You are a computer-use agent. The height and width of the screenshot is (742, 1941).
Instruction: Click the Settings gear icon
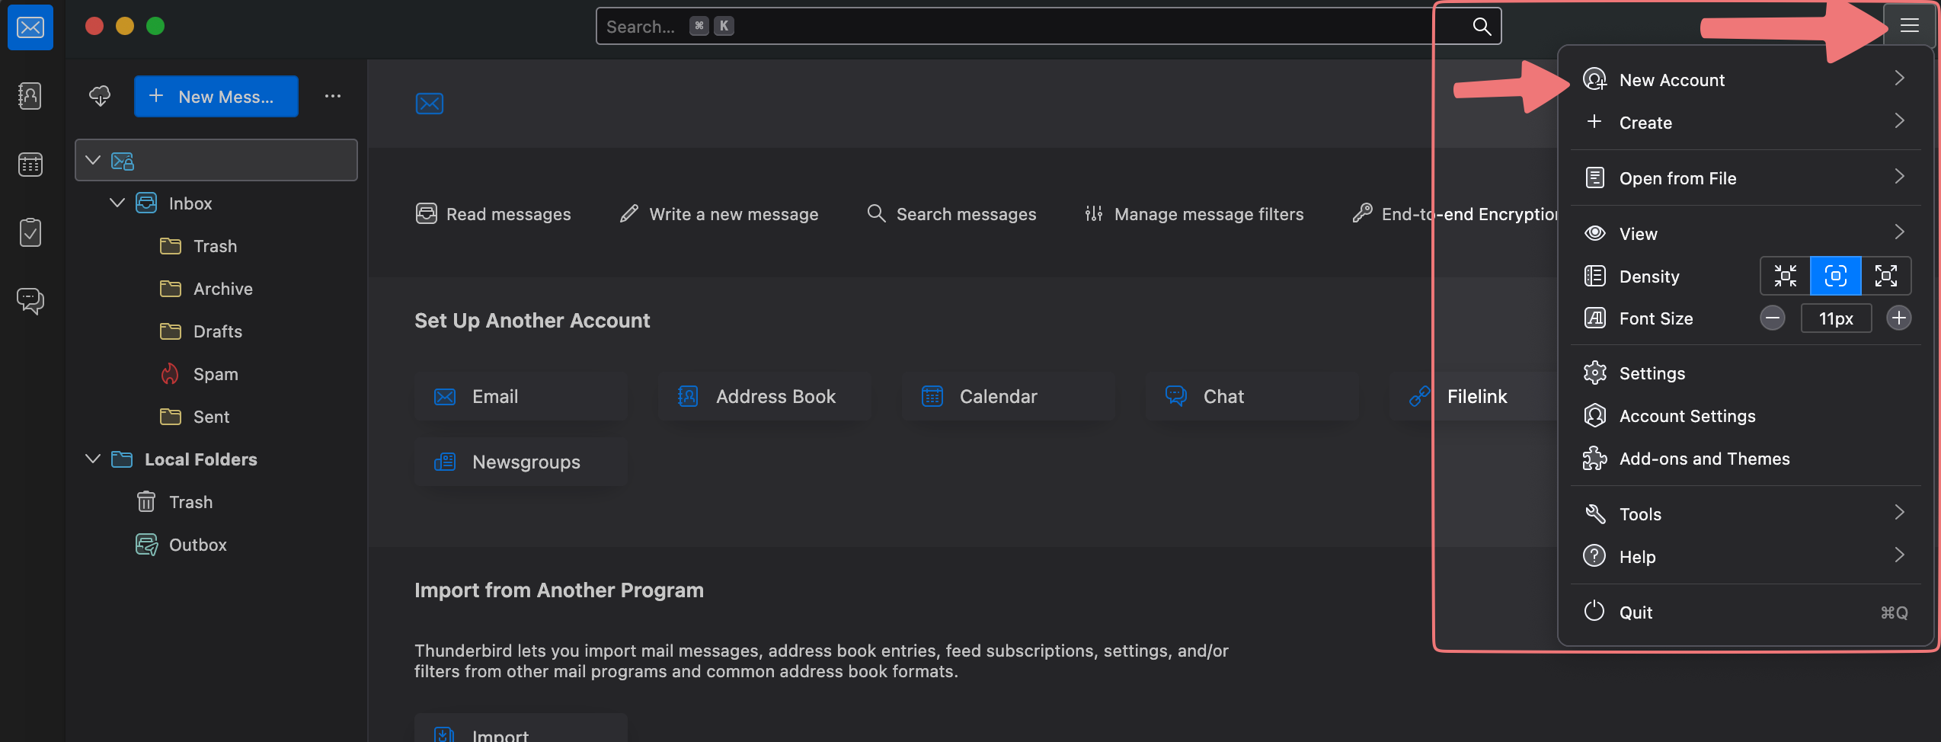tap(1595, 373)
